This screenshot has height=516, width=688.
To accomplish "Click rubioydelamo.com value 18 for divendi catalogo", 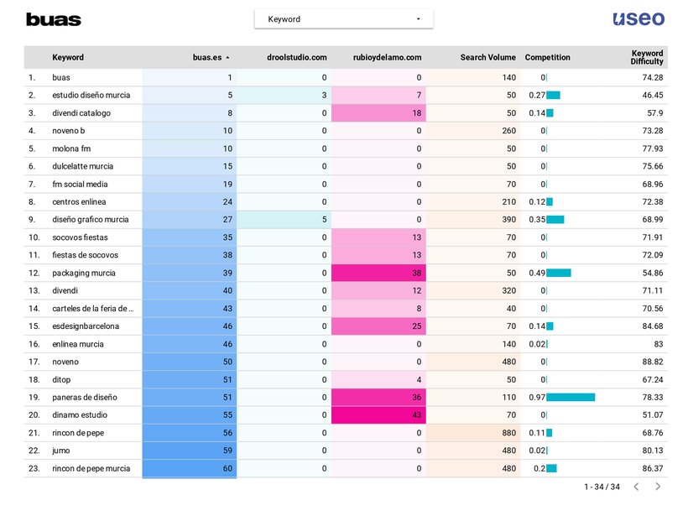I will [x=378, y=113].
